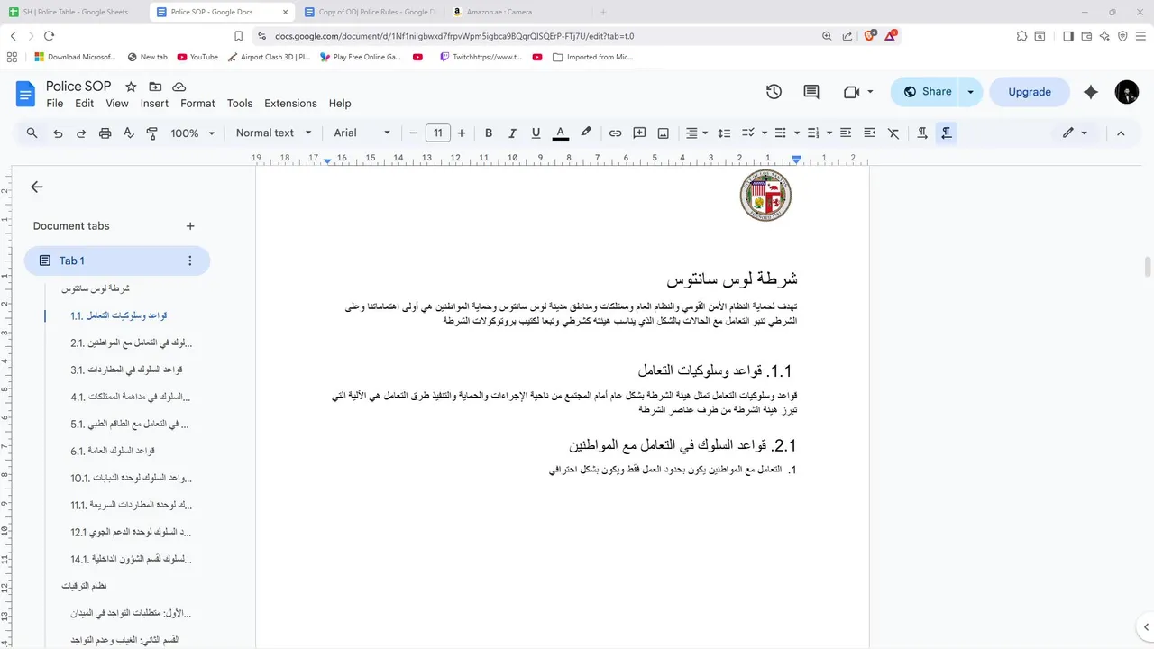Undo the last action
The width and height of the screenshot is (1154, 649).
click(58, 133)
